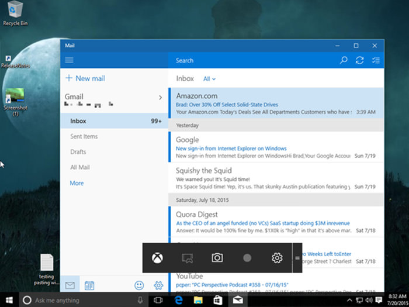This screenshot has width=409, height=307.
Task: Compose with New mail button
Action: (x=85, y=78)
